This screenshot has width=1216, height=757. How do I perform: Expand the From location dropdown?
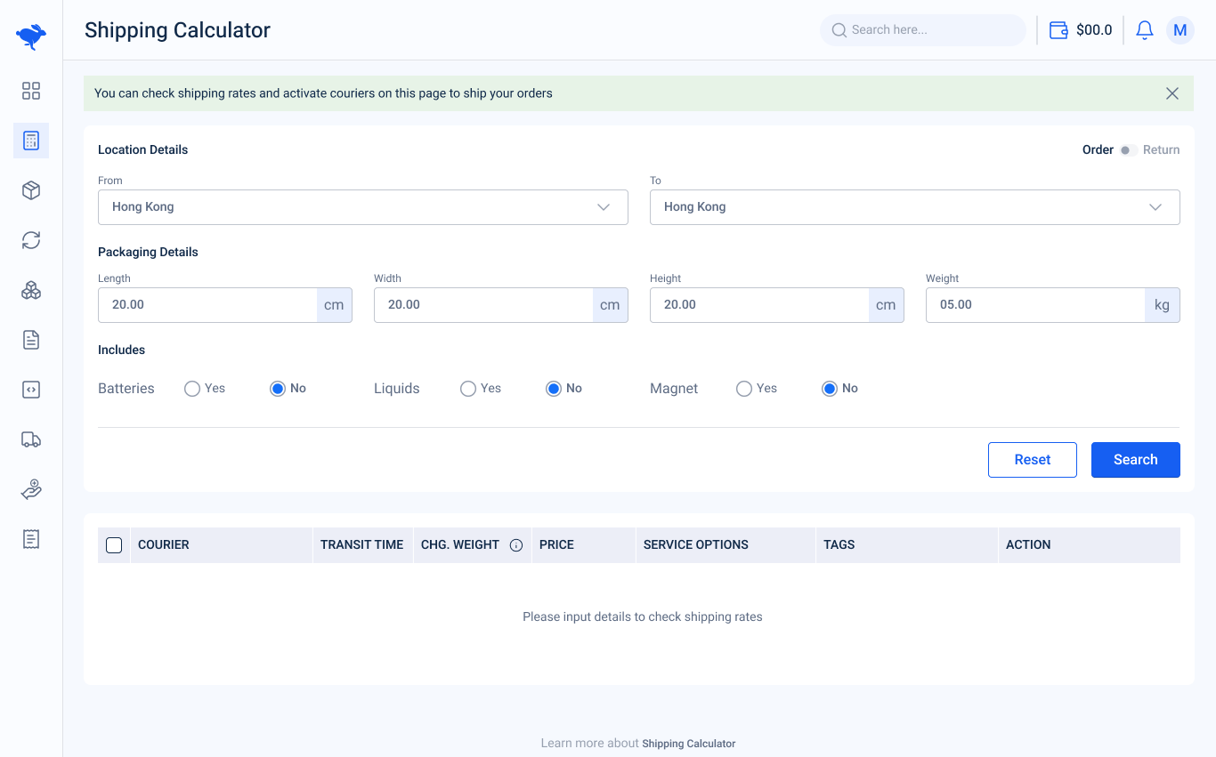(362, 207)
